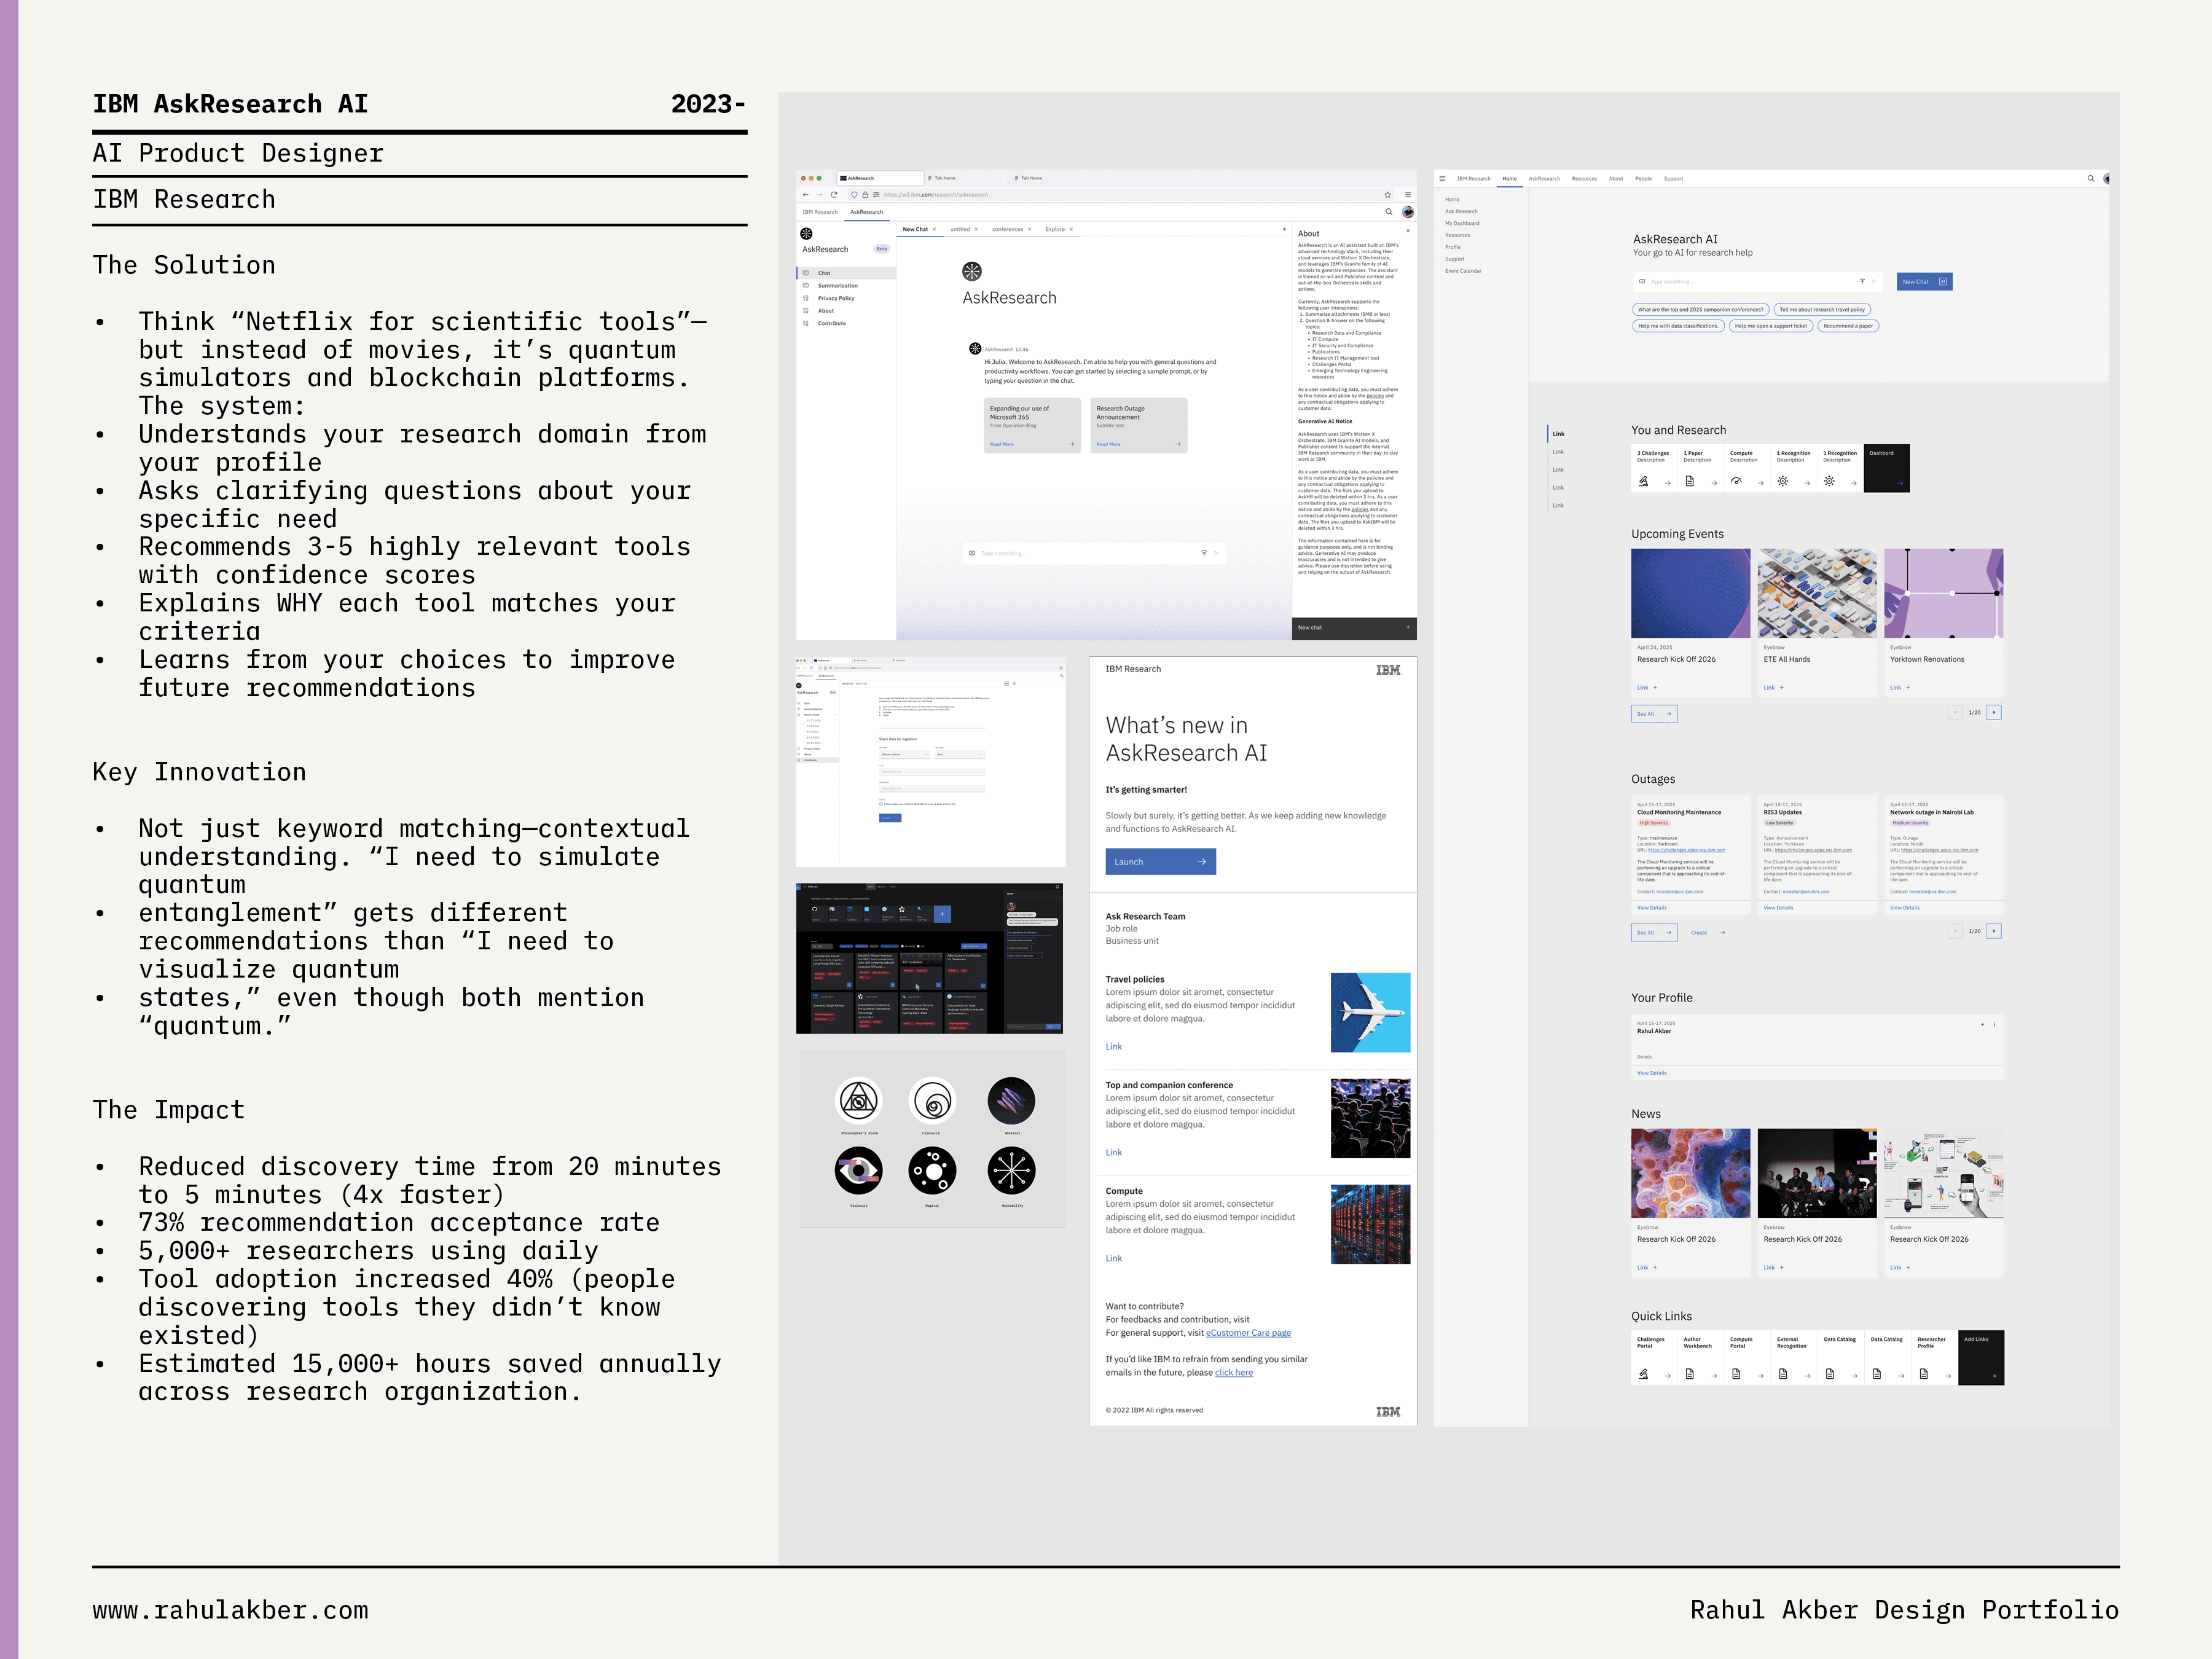
Task: Click Research Kick Off 2026 event thumbnail
Action: click(x=1690, y=593)
